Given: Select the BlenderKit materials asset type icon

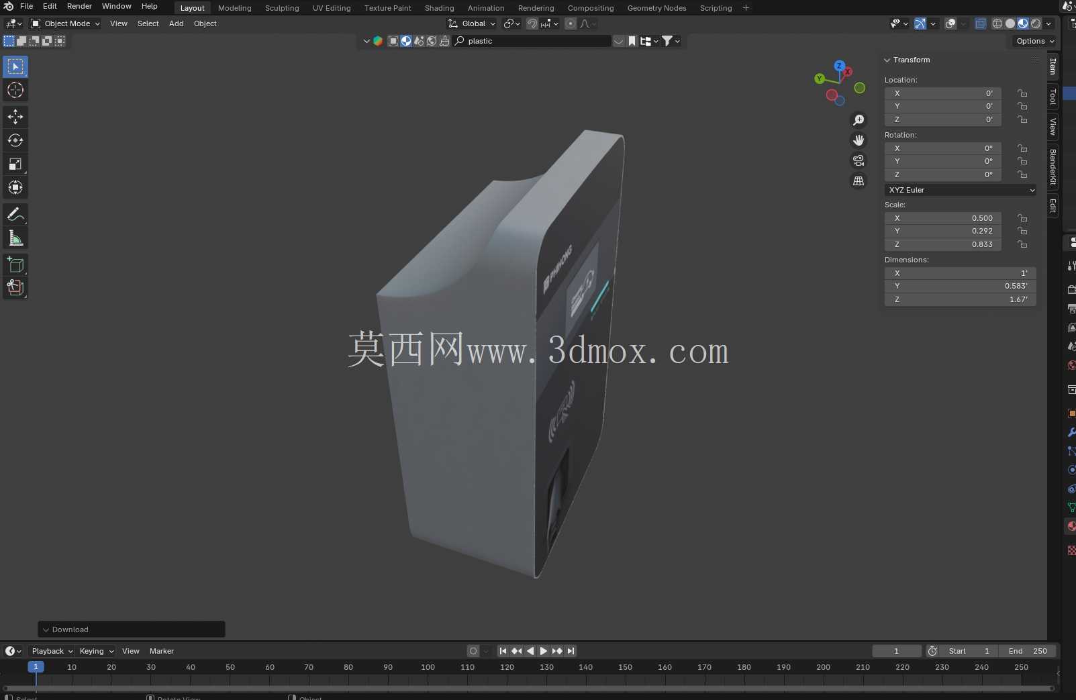Looking at the screenshot, I should click(x=406, y=41).
